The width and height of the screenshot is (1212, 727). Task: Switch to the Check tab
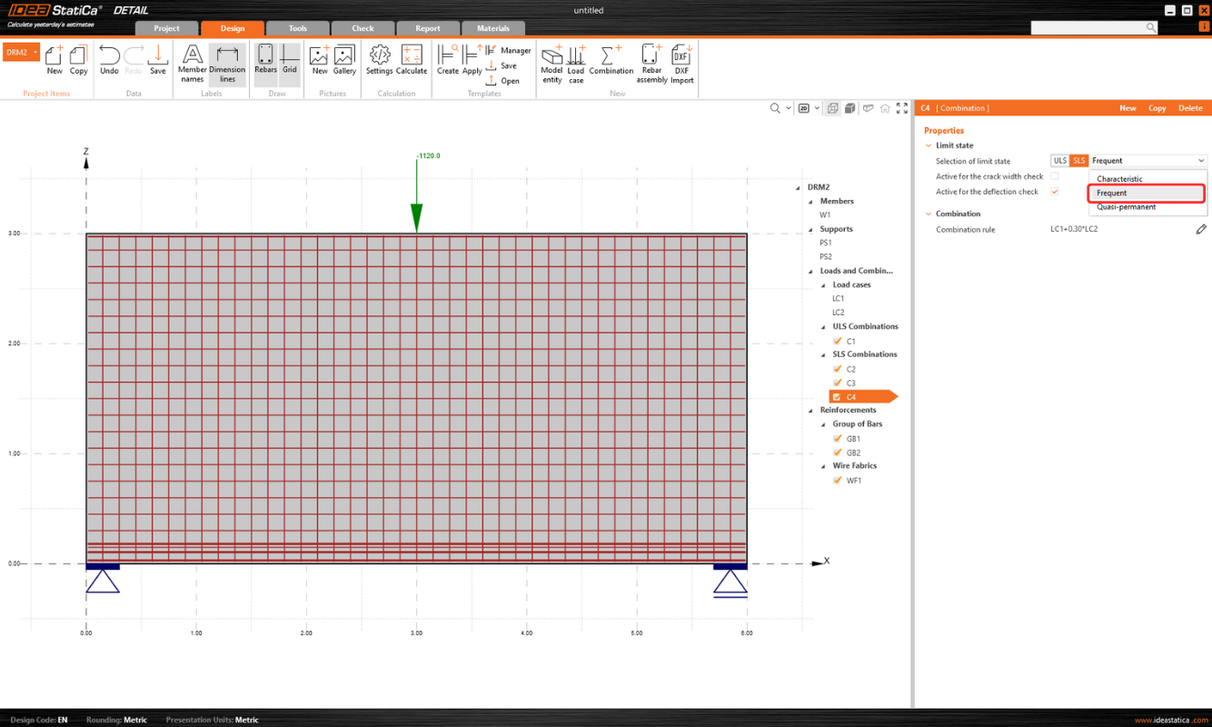point(363,28)
